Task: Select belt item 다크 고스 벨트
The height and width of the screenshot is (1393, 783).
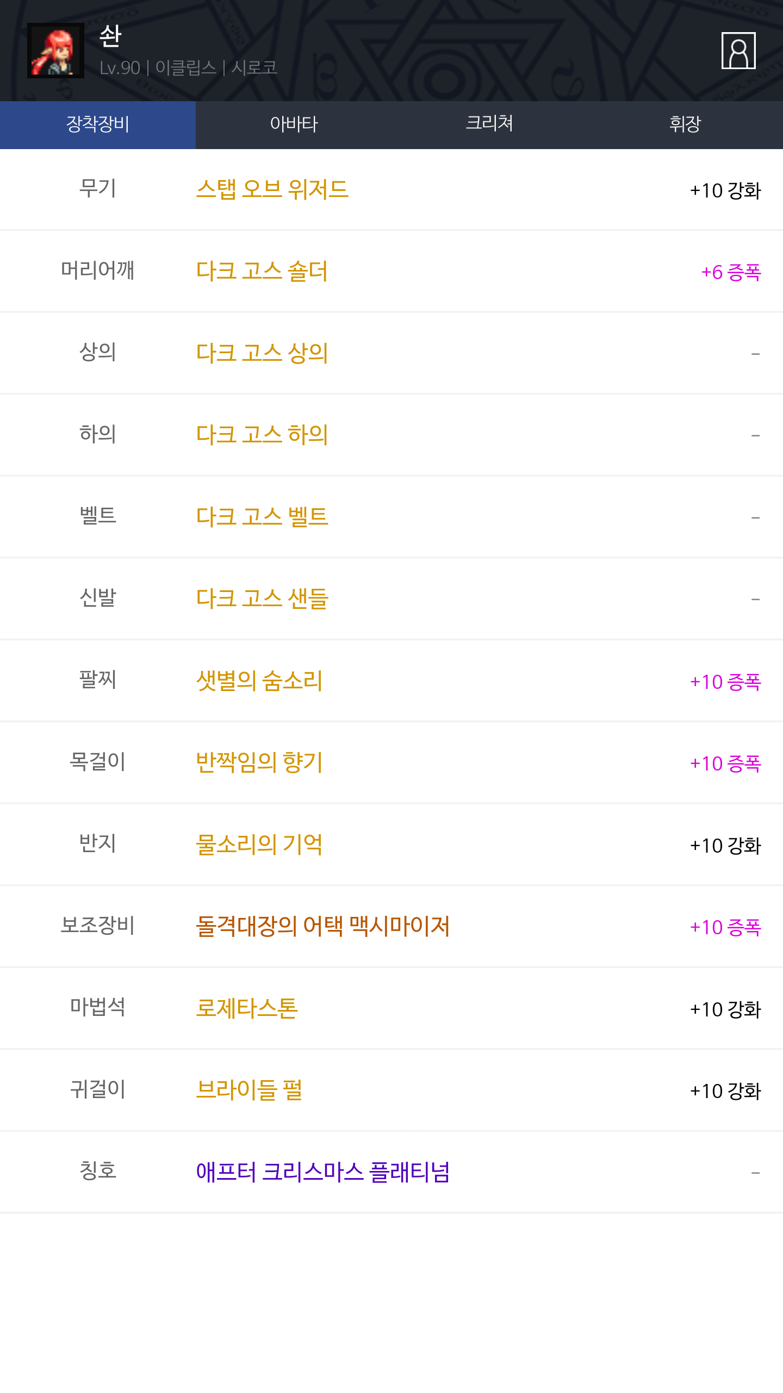Action: tap(262, 516)
